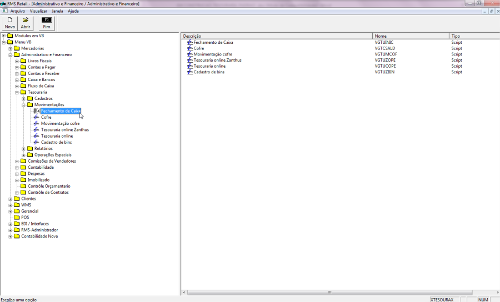500x302 pixels.
Task: Collapse the Menu VB node
Action: click(4, 42)
